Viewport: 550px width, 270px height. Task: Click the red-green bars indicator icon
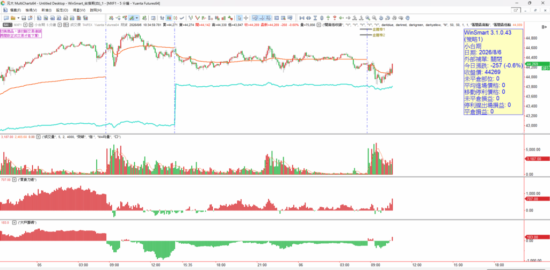click(223, 18)
